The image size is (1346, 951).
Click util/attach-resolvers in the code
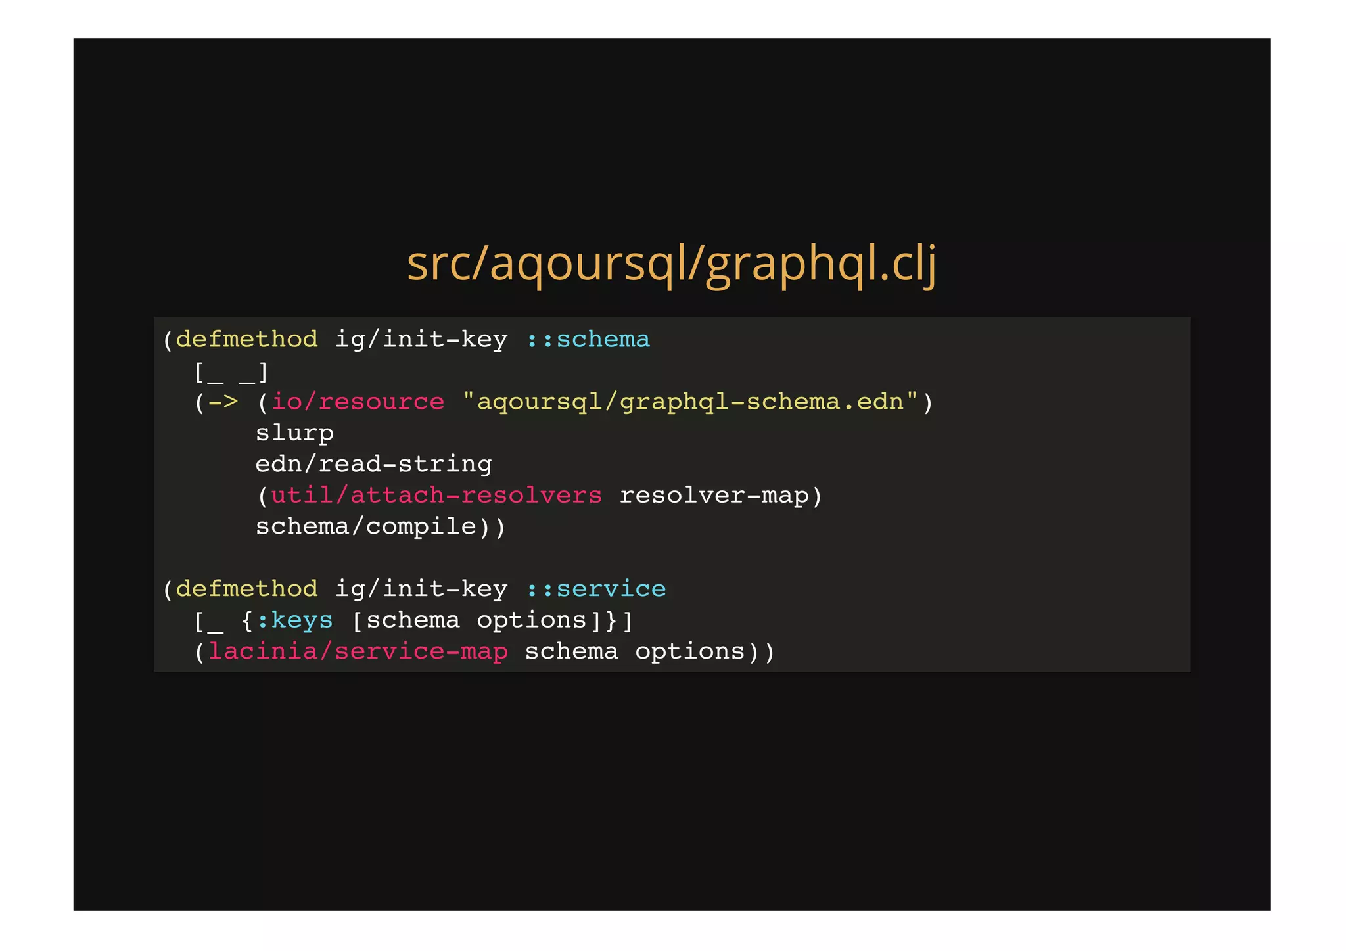tap(436, 495)
